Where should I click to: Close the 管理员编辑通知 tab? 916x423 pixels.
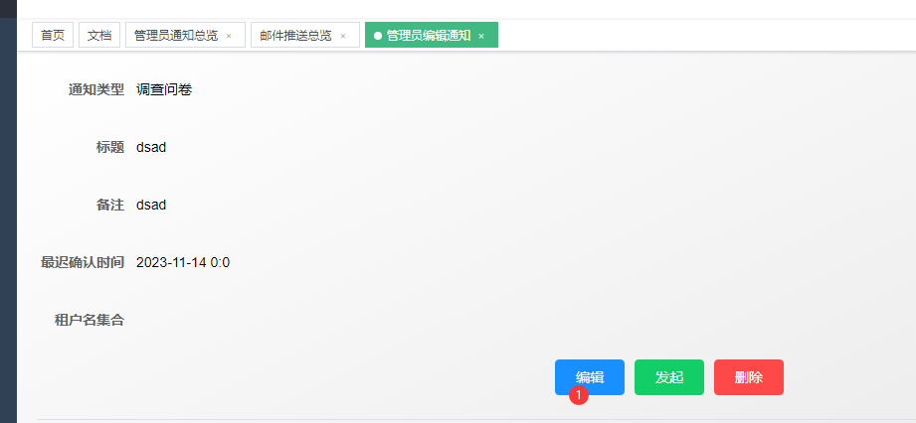481,36
